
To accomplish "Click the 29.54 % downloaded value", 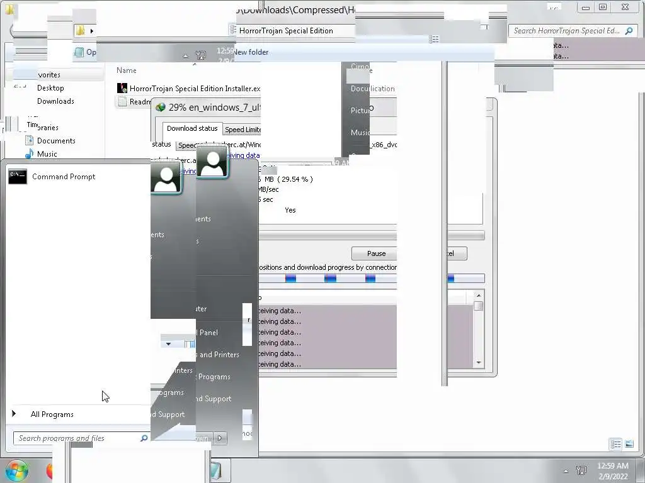I will click(x=295, y=179).
